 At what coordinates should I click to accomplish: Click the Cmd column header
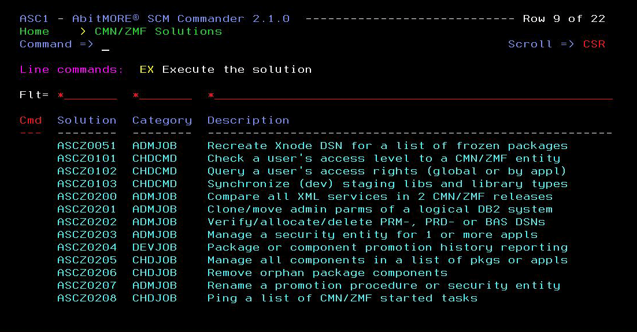pos(31,120)
